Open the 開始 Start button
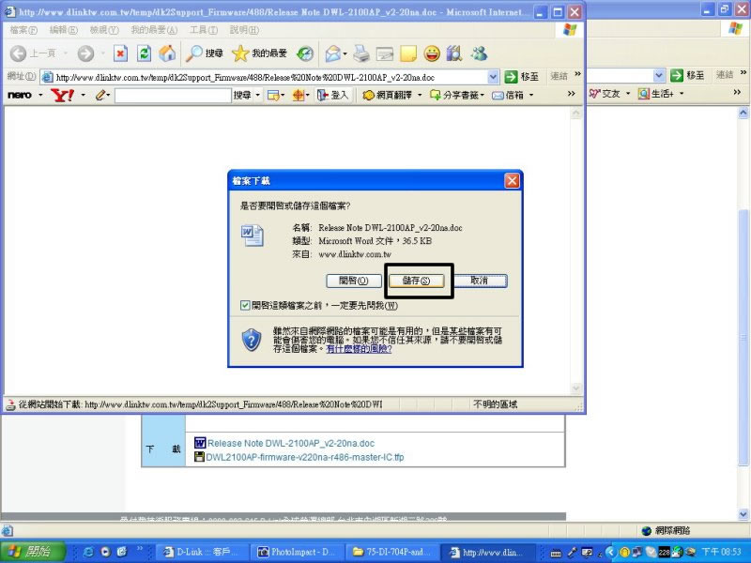Image resolution: width=751 pixels, height=563 pixels. [x=32, y=552]
